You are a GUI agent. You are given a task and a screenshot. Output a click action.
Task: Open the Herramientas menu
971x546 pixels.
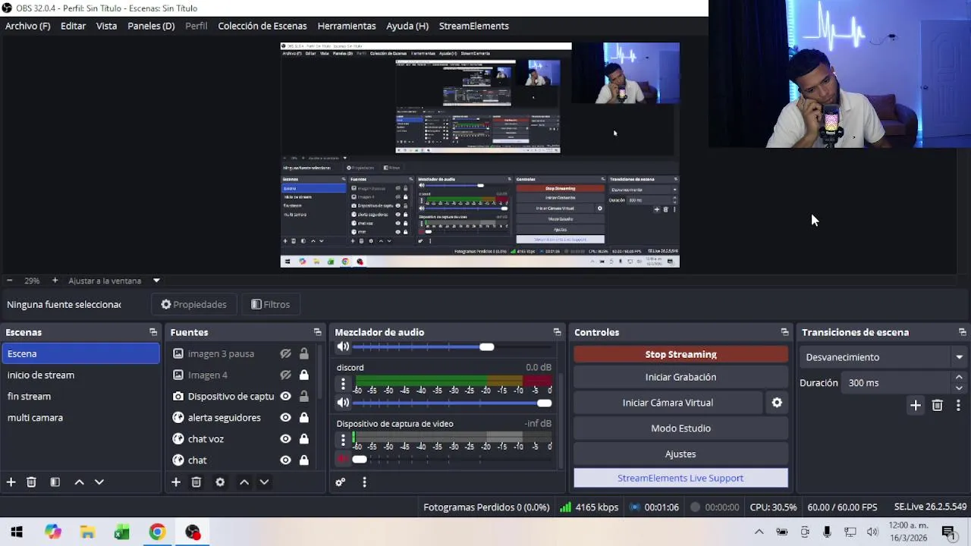[347, 26]
